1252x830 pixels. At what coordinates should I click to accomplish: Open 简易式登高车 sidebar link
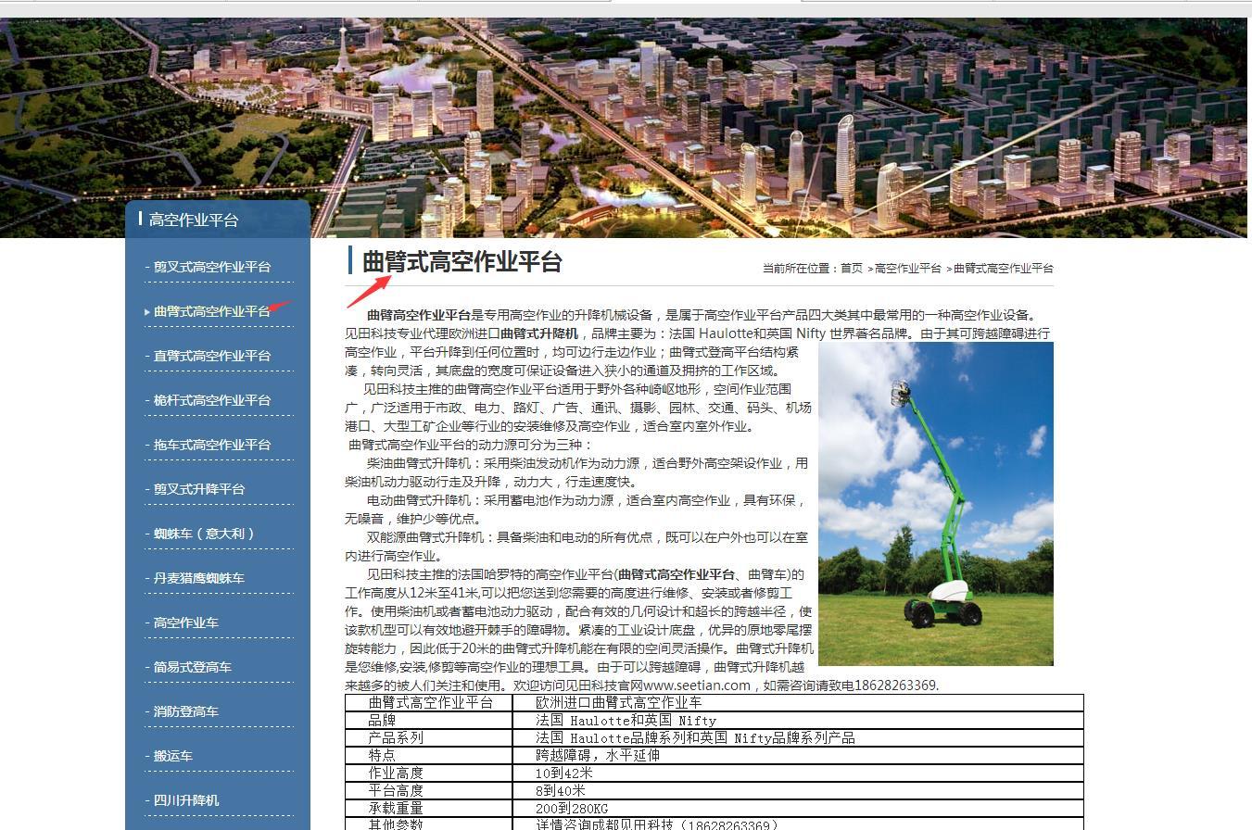[193, 667]
